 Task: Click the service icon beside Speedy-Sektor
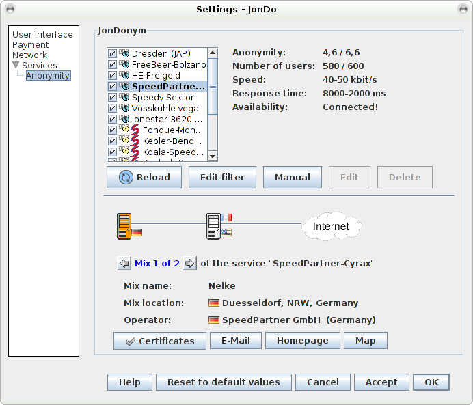(x=124, y=97)
